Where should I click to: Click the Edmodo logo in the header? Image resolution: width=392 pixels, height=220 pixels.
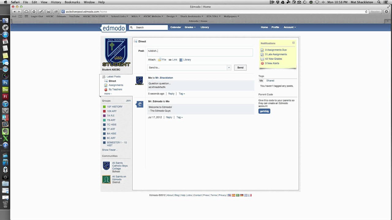pyautogui.click(x=113, y=28)
